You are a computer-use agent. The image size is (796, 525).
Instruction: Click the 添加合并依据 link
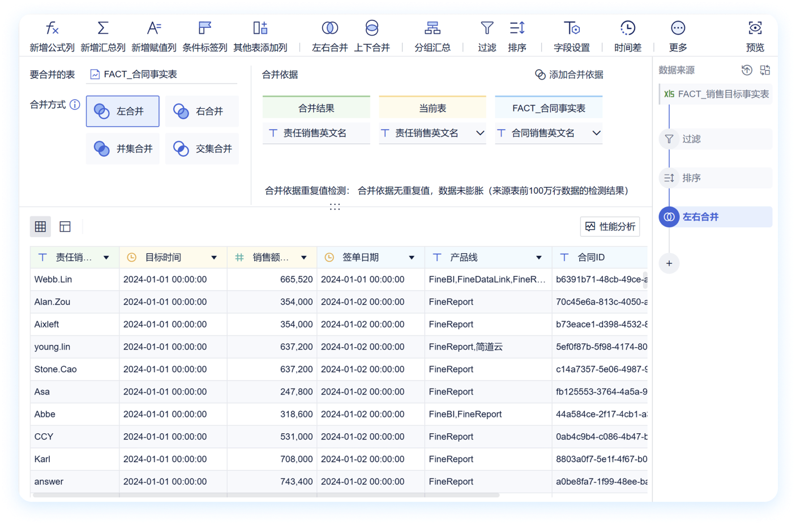569,75
